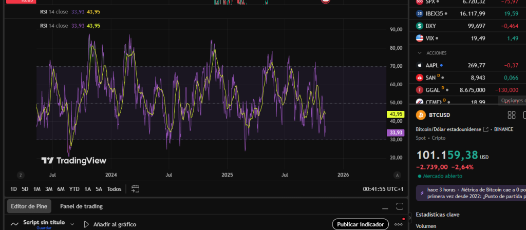Select the Todos time range
This screenshot has height=230, width=526.
[x=114, y=189]
